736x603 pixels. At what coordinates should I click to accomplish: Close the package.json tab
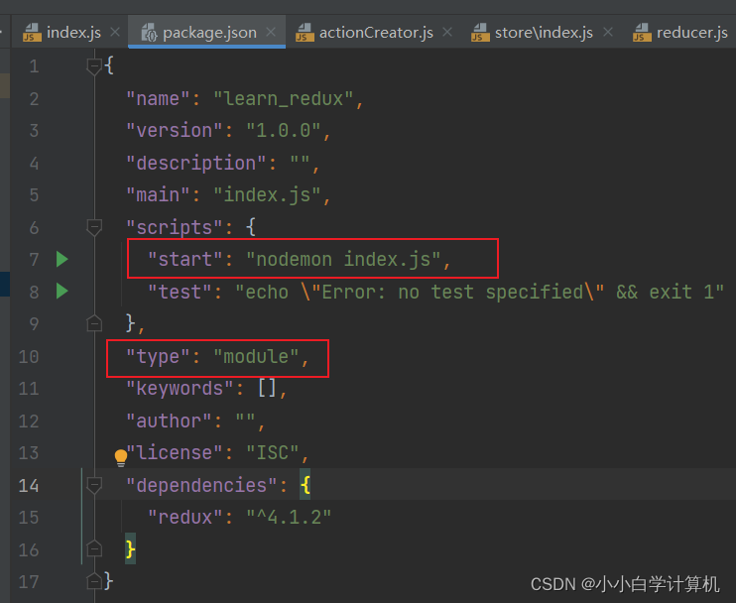tap(271, 32)
